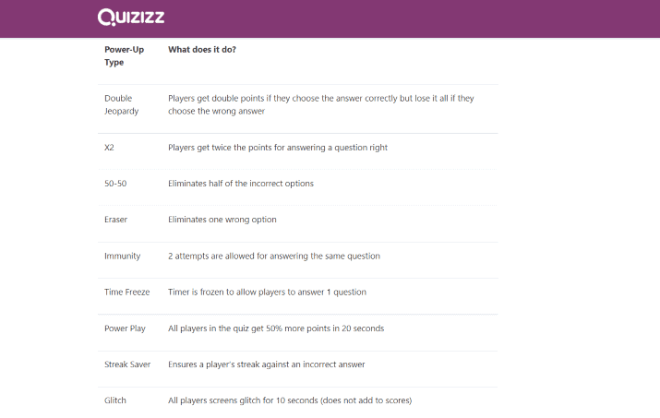Viewport: 660px width, 418px height.
Task: Click the Power-Up Type column header
Action: point(125,55)
